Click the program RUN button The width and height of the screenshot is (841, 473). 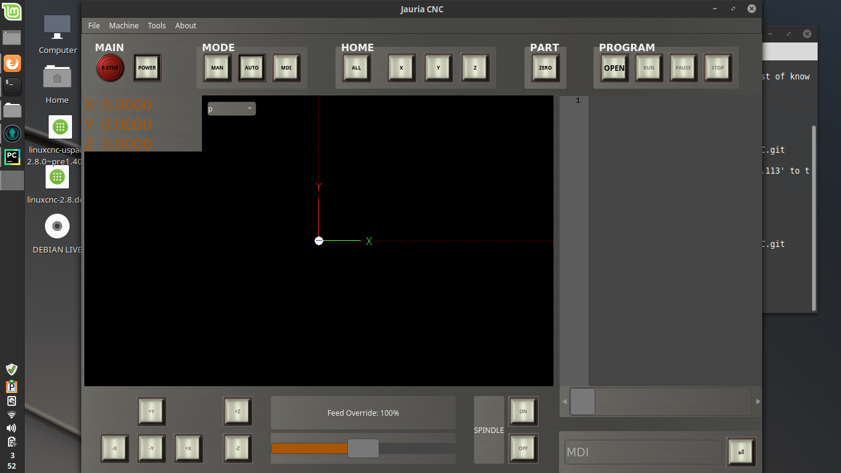649,68
